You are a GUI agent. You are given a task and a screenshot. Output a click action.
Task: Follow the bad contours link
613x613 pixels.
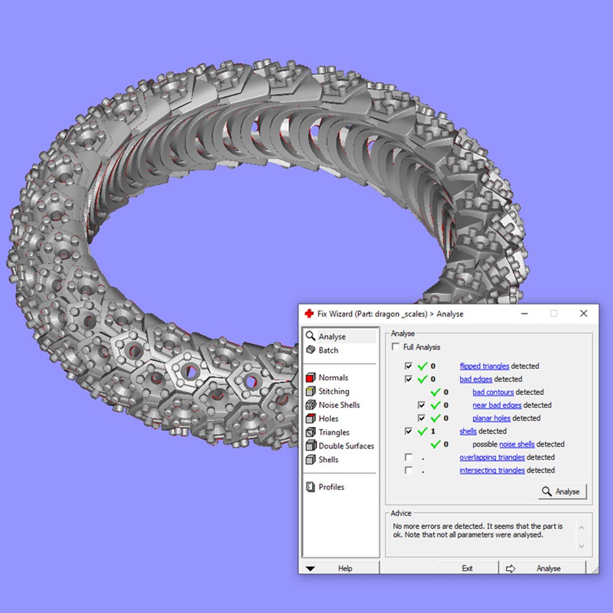tap(493, 392)
